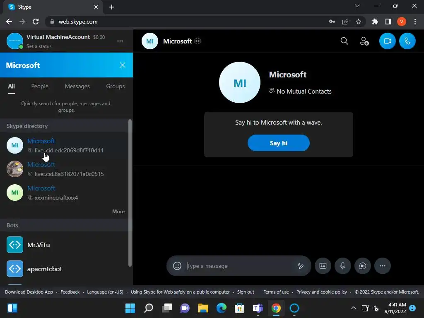Open the Feedback link
Viewport: 424px width, 318px height.
70,292
